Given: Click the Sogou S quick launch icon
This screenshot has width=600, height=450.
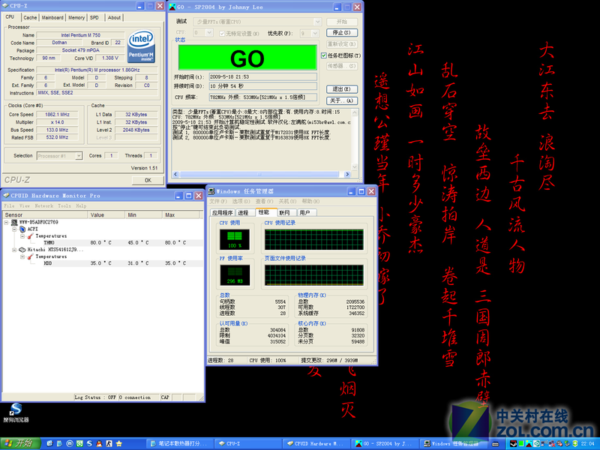Looking at the screenshot, I should click(89, 443).
